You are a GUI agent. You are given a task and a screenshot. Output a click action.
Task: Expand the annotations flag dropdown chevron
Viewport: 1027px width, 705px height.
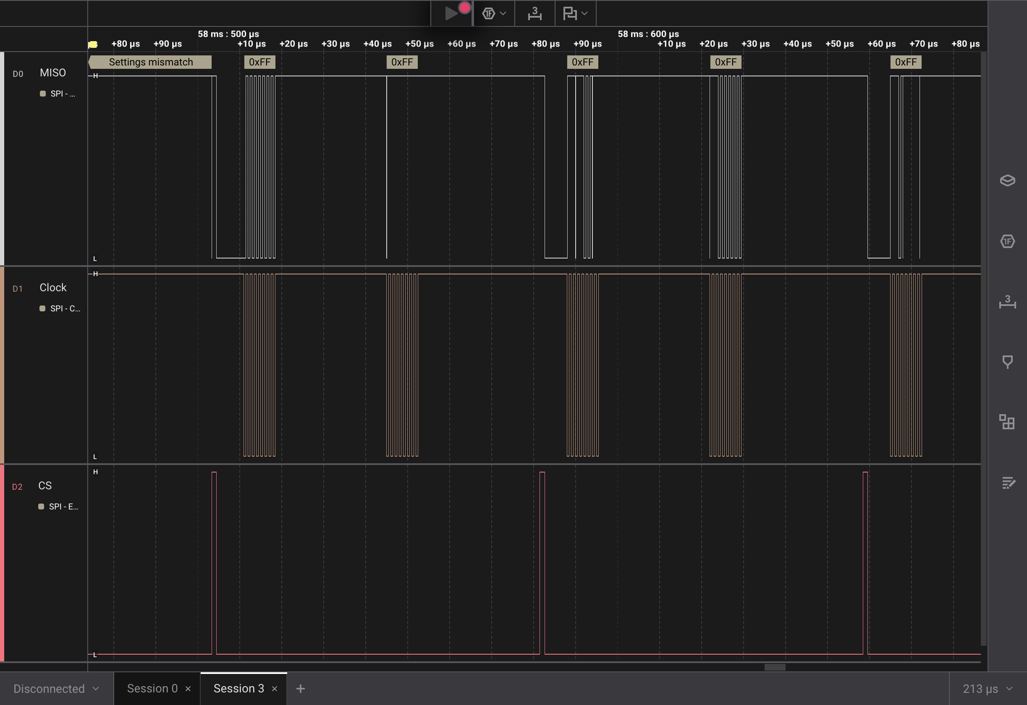[584, 14]
